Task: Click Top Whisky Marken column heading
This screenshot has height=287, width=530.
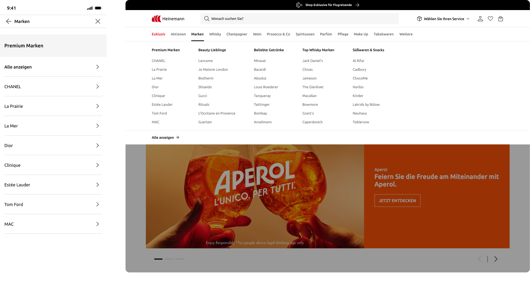Action: point(318,50)
